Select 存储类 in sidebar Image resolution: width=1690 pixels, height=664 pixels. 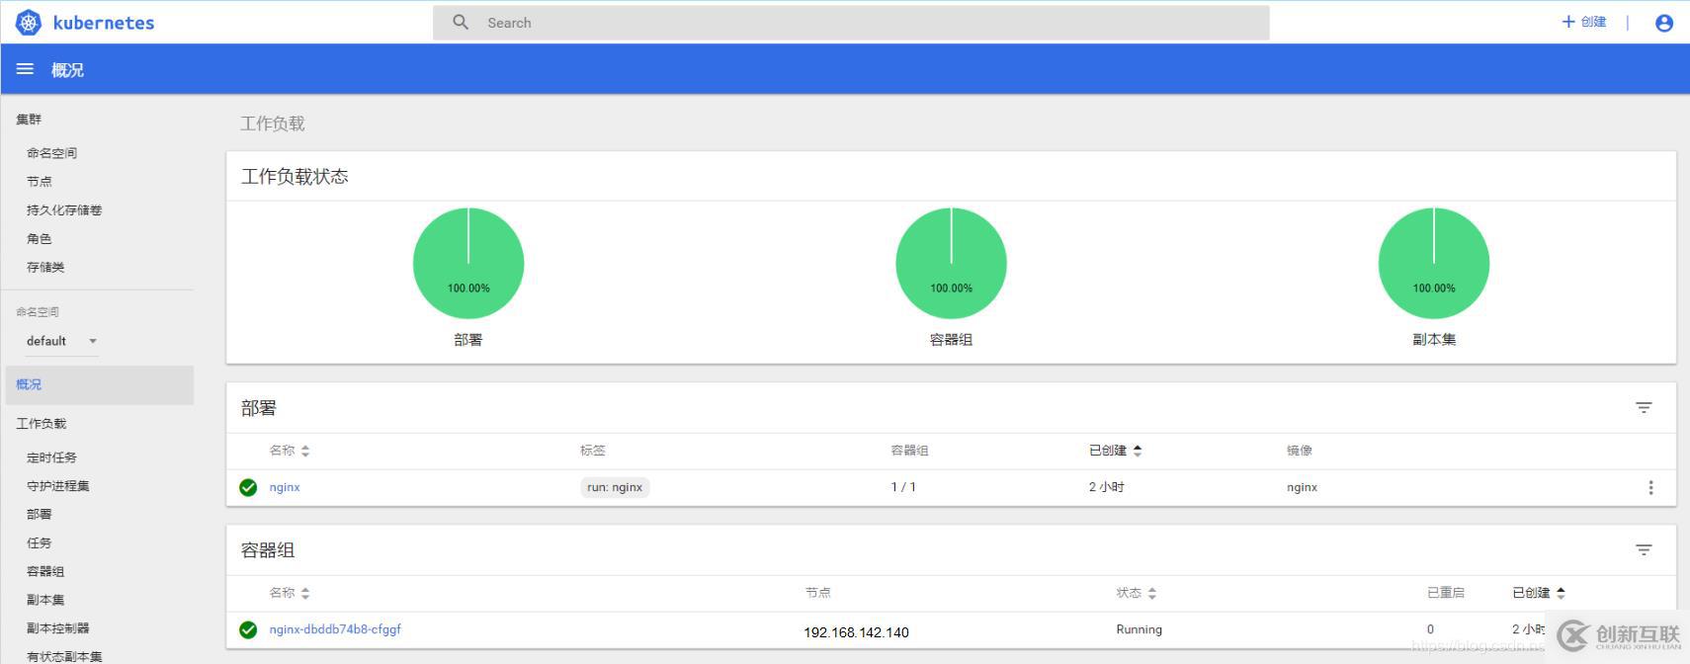(45, 268)
